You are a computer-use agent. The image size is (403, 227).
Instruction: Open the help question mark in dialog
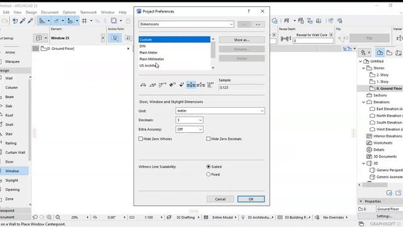249,11
